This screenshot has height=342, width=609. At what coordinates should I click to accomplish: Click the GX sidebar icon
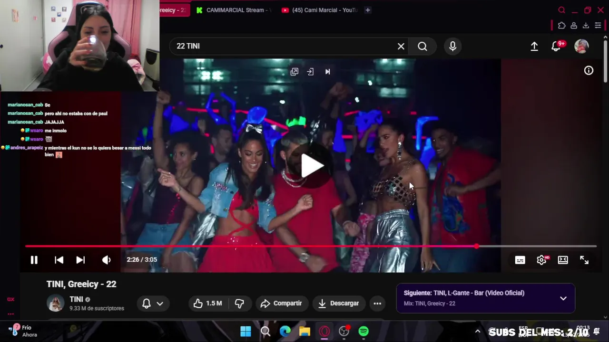coord(10,299)
